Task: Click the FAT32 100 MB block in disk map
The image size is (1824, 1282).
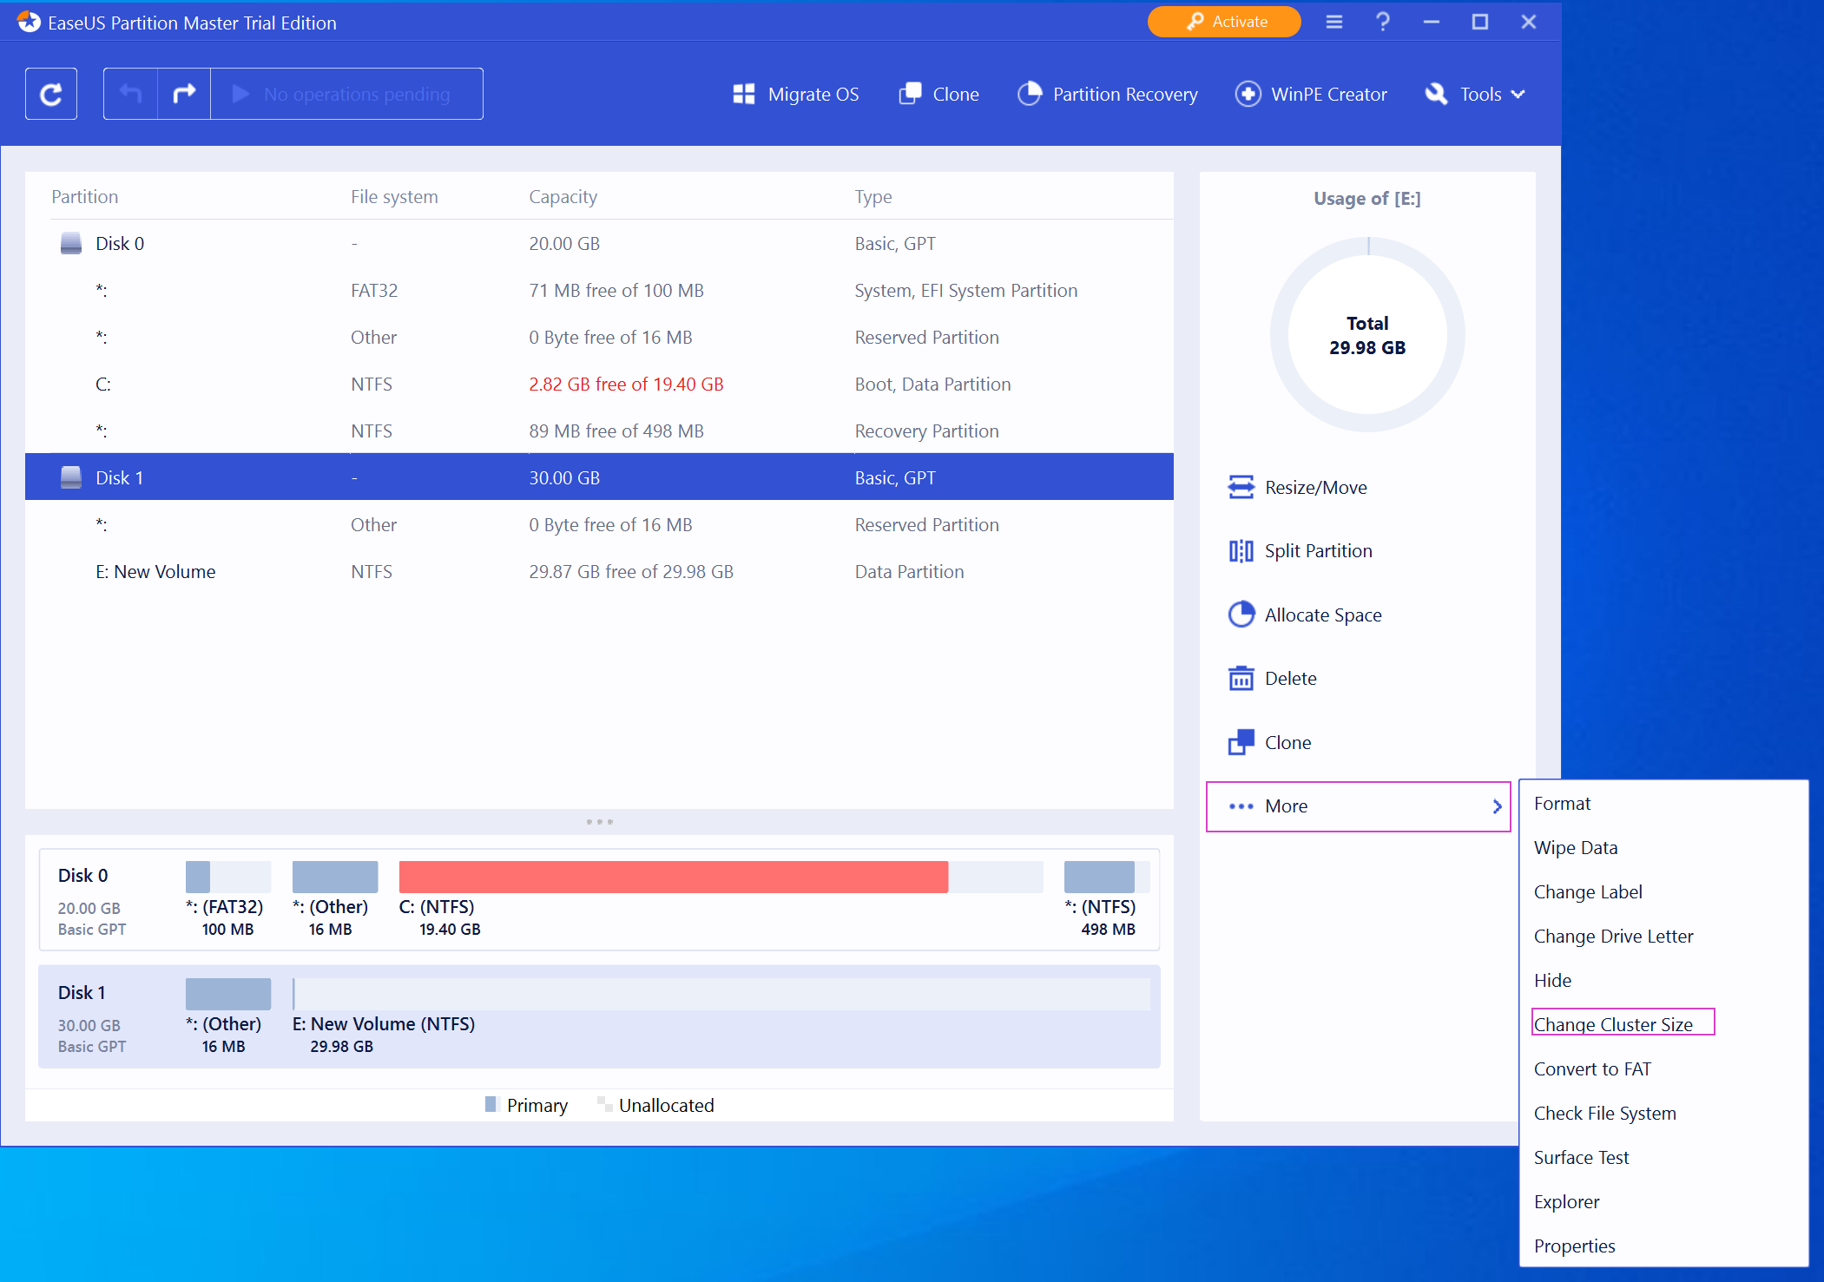Action: [227, 877]
